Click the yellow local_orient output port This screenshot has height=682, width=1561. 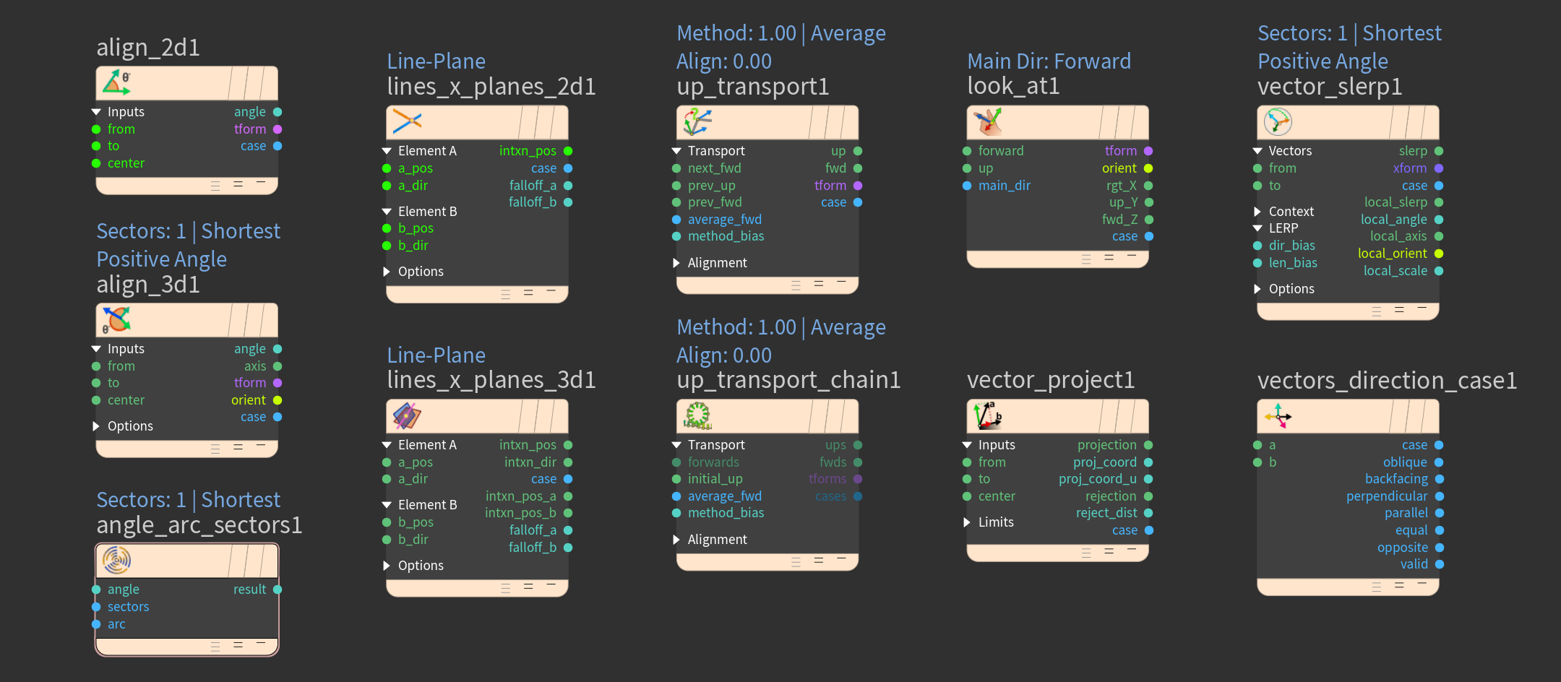pyautogui.click(x=1439, y=254)
